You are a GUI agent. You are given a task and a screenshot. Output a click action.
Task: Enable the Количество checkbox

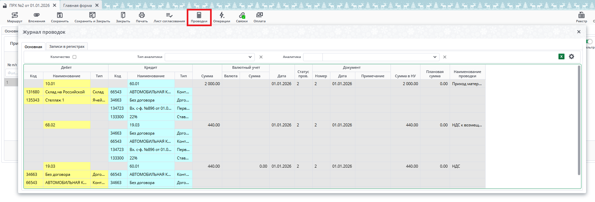coord(75,57)
